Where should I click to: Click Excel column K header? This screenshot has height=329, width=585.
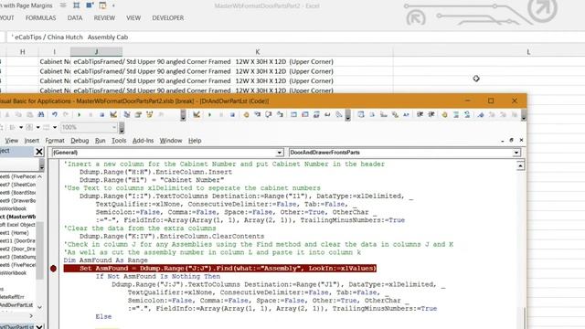point(258,52)
